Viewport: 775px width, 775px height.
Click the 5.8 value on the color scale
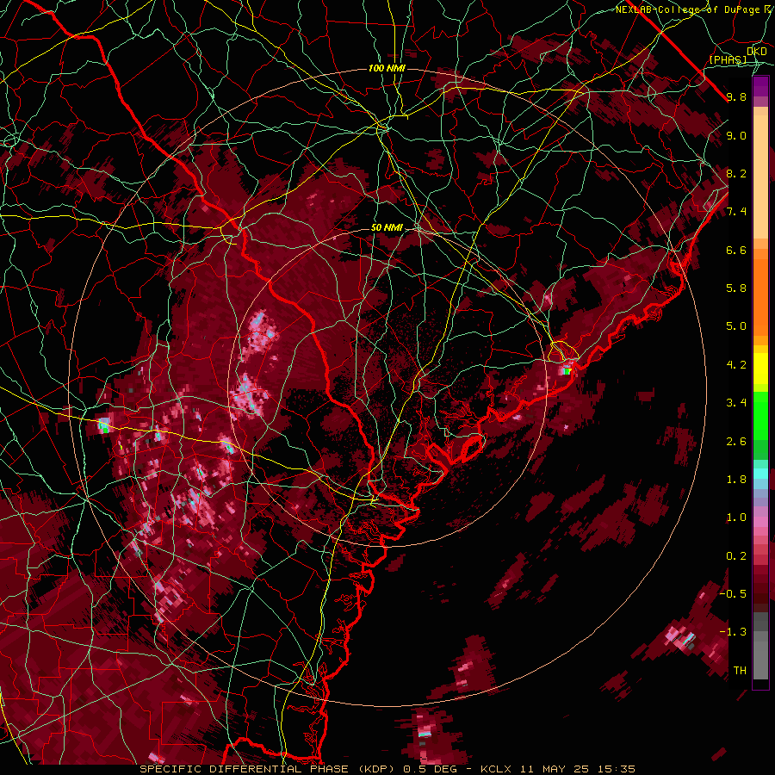(736, 288)
